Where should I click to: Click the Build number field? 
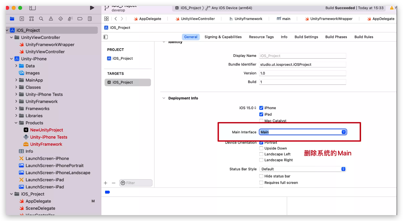coord(302,82)
